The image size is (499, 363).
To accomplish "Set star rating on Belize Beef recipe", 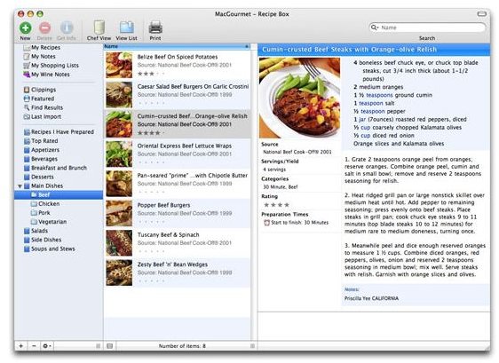I will pyautogui.click(x=151, y=74).
